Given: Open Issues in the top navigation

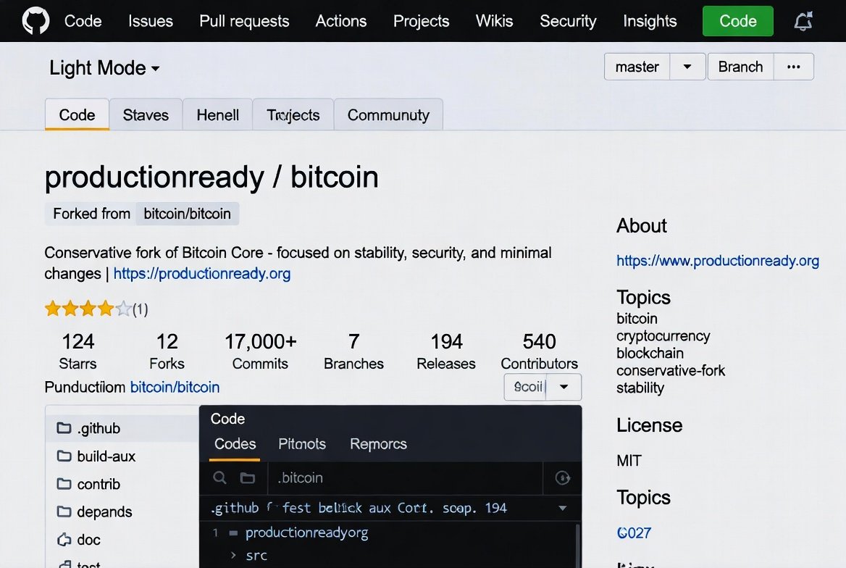Looking at the screenshot, I should [151, 21].
